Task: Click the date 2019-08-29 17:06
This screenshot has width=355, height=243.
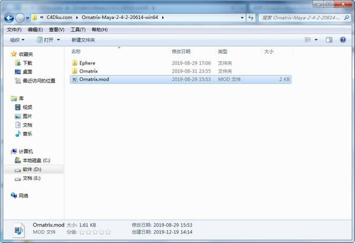Action: [191, 63]
